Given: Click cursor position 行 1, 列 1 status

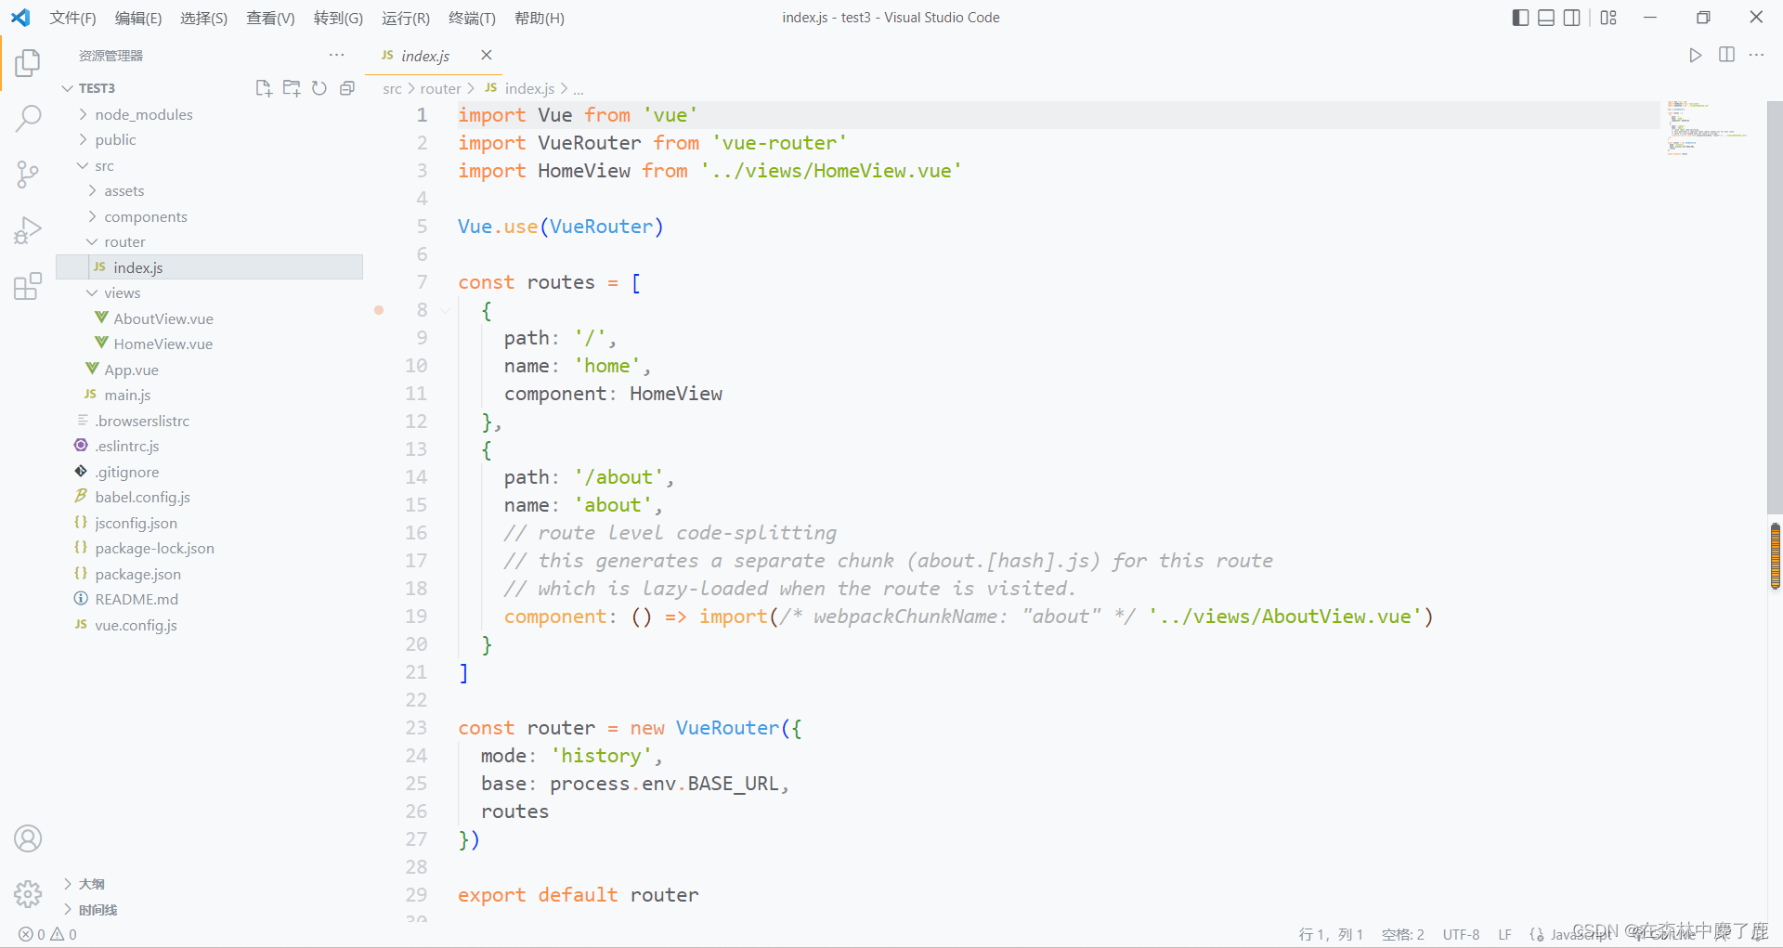Looking at the screenshot, I should 1331,934.
